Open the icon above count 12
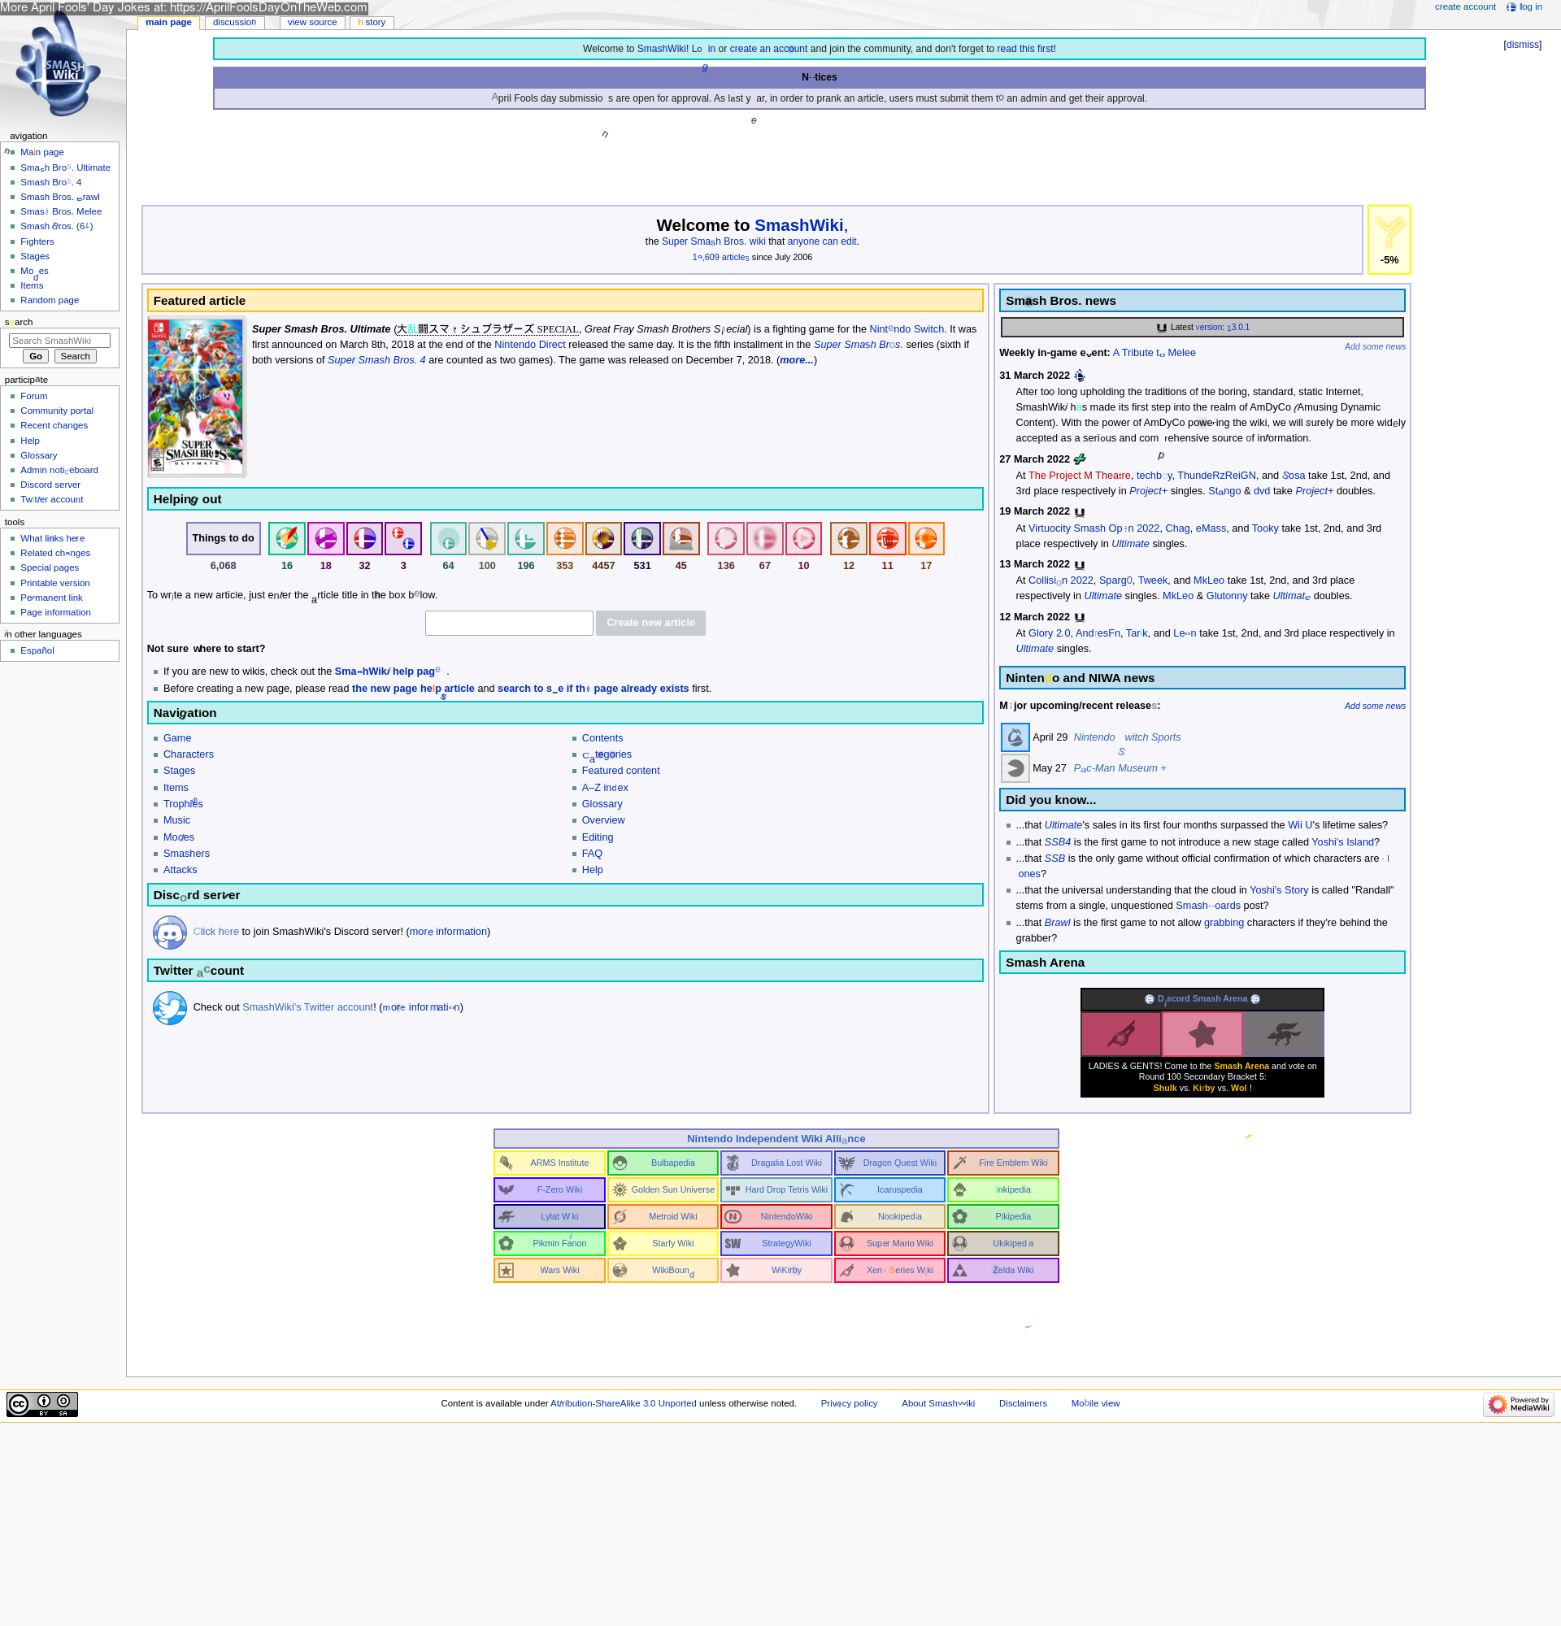 pos(849,538)
